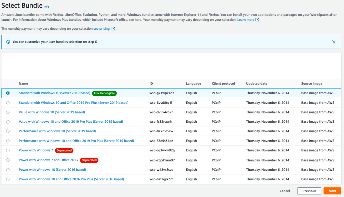Screen dimensions: 344x197
Task: Open Standard with Windows 10 (Server 2019 based) bundle link
Action: pyautogui.click(x=54, y=93)
